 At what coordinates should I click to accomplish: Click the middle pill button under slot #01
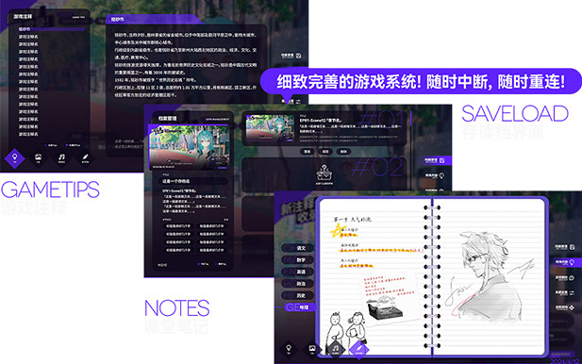(325, 152)
